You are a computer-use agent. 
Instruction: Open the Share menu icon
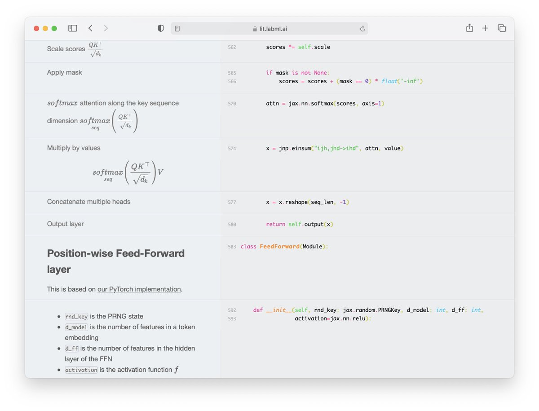469,28
